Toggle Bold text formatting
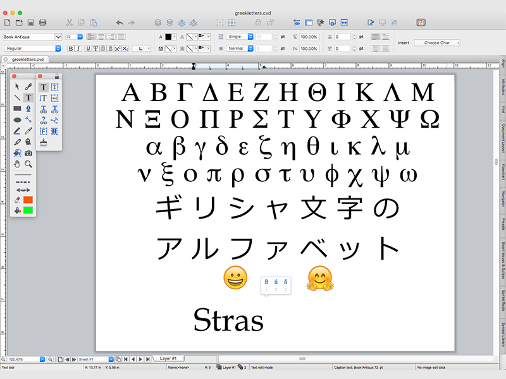This screenshot has width=506, height=379. (71, 49)
